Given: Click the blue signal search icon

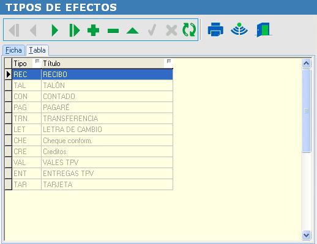Looking at the screenshot, I should coord(239,29).
